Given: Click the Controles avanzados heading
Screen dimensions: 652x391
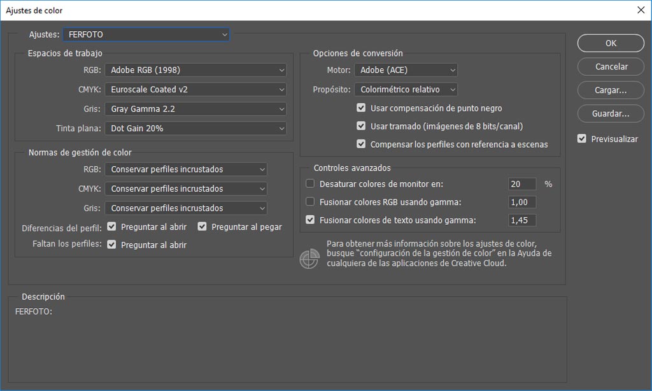Looking at the screenshot, I should coord(352,168).
